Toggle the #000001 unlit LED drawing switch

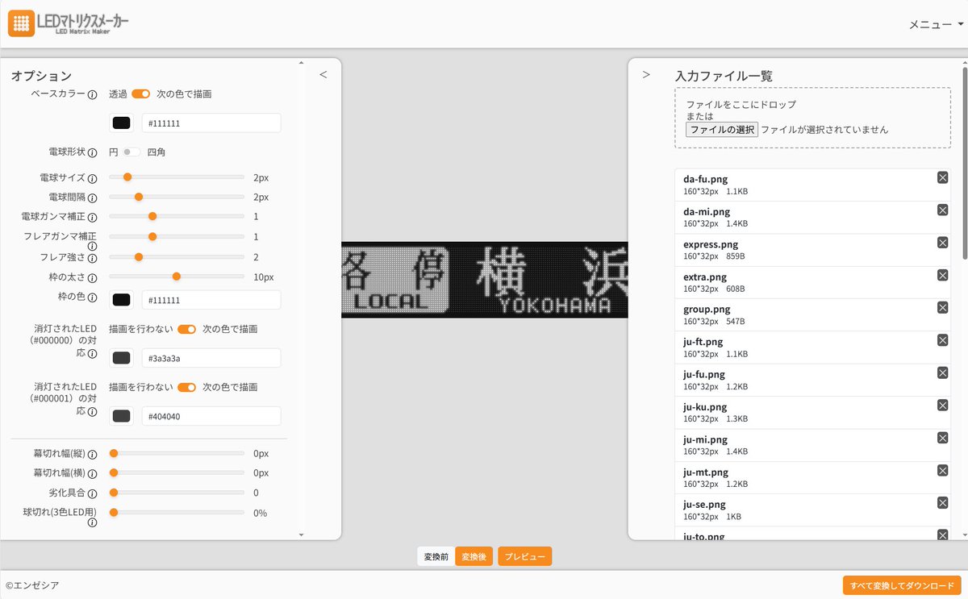tap(187, 387)
